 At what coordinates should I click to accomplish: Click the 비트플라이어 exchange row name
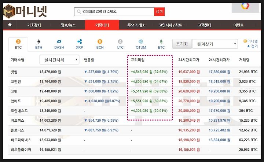21,150
